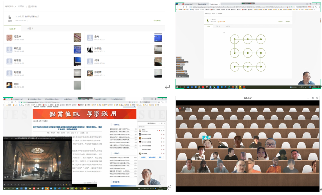This screenshot has width=322, height=195.
Task: Click the 导出数据 link beside 3.28上课
Action: coord(157,20)
